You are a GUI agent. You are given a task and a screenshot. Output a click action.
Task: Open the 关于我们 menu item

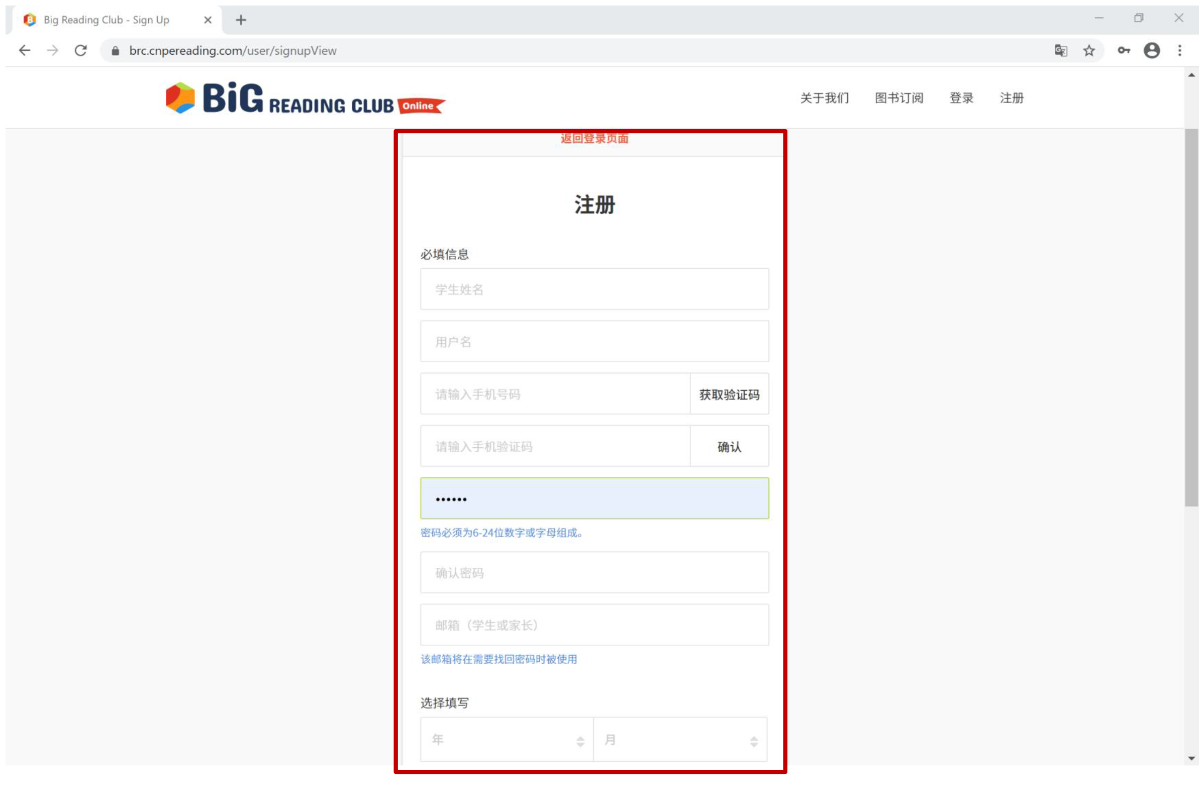point(824,98)
